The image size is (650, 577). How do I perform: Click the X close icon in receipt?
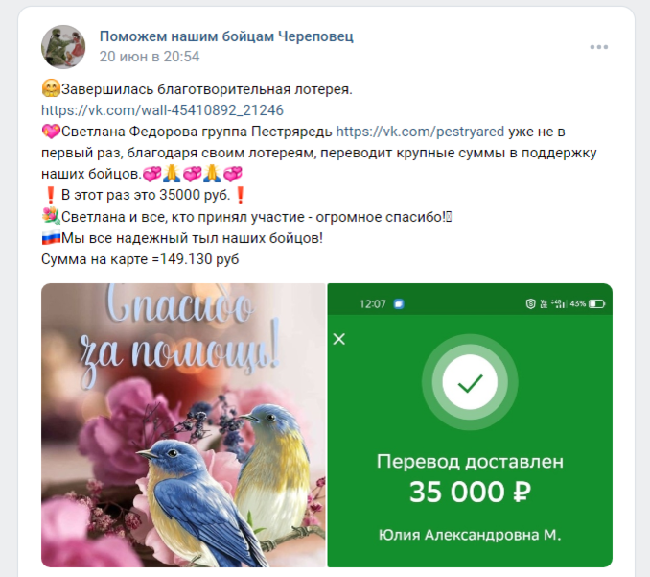339,339
